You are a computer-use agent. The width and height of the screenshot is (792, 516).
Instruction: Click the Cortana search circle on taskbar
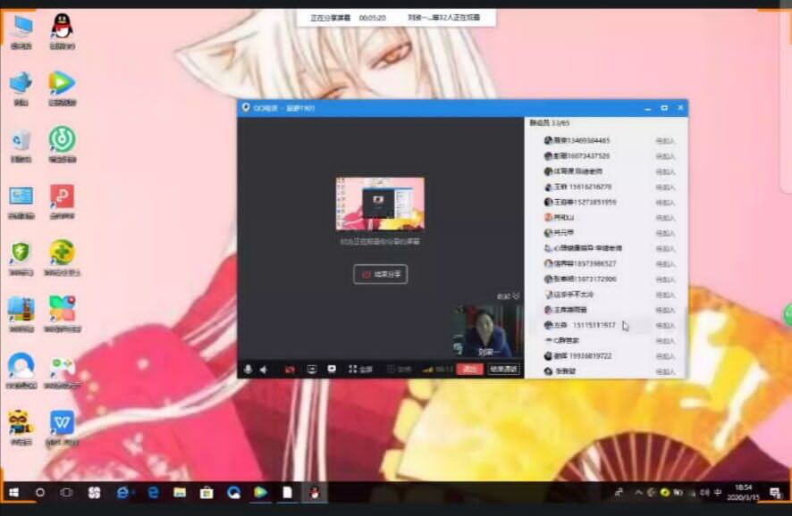[x=40, y=493]
